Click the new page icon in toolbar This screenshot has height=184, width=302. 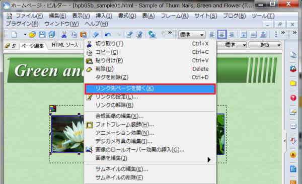click(x=14, y=35)
